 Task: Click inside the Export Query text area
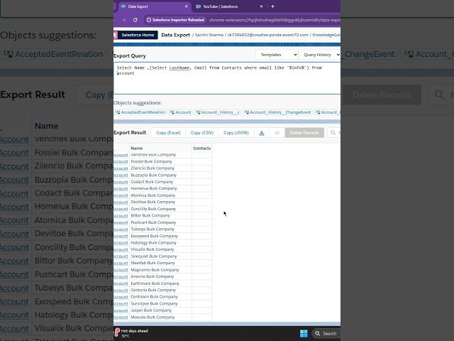pyautogui.click(x=227, y=78)
